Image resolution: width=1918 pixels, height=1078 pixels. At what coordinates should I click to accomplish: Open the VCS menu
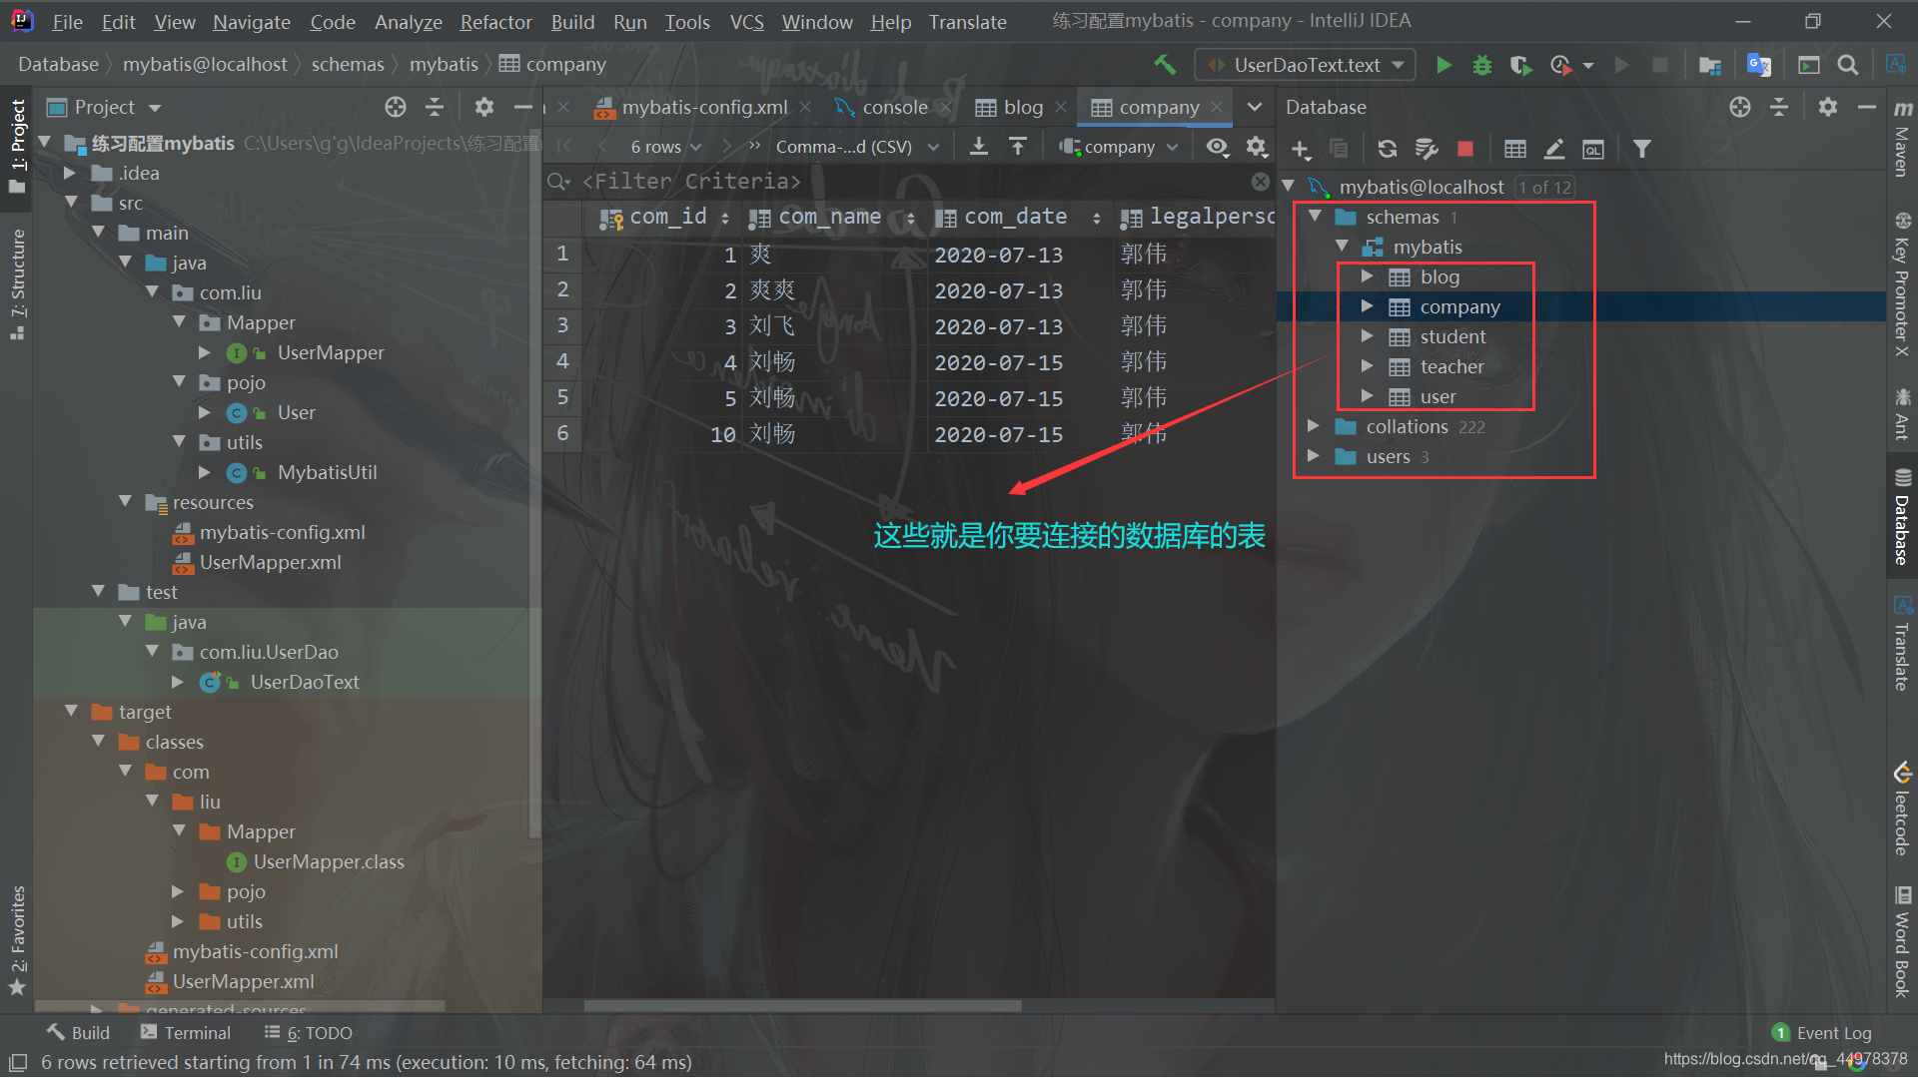[x=746, y=21]
